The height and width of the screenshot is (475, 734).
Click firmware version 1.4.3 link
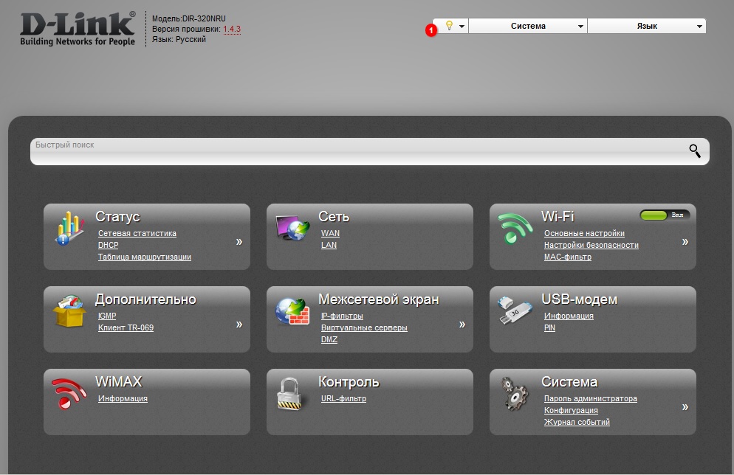[232, 29]
